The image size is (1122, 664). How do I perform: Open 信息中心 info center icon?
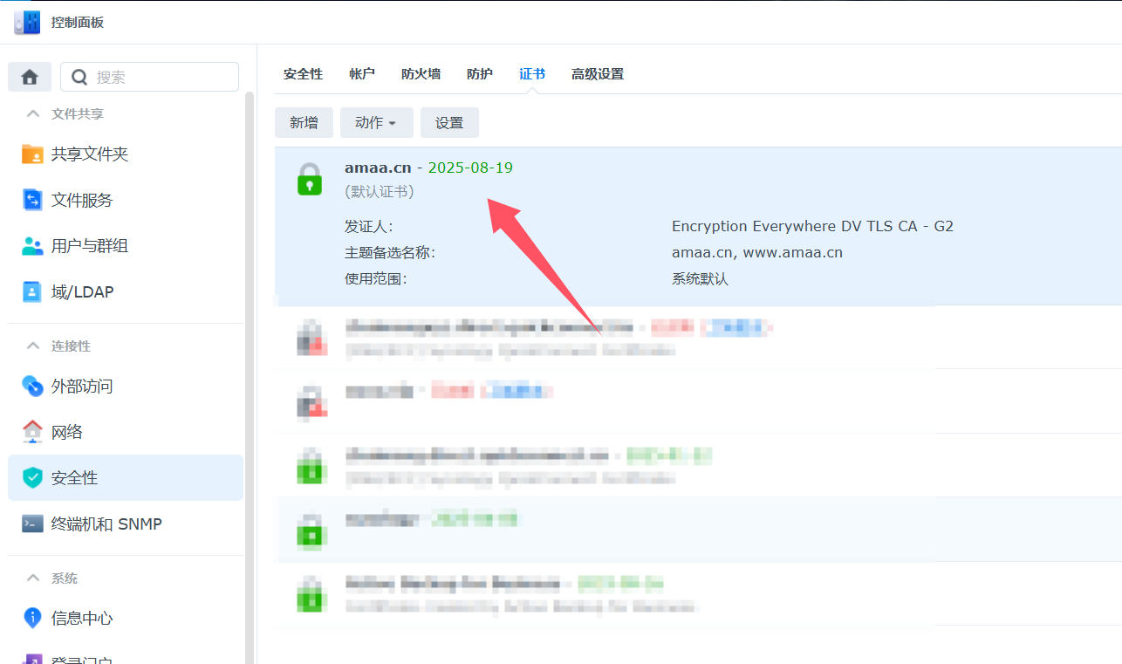32,618
